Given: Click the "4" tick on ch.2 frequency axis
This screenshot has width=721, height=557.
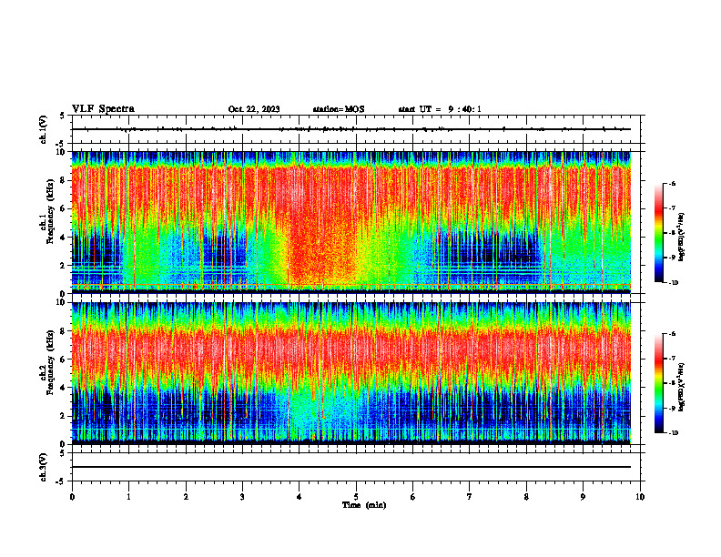Looking at the screenshot, I should coord(64,388).
